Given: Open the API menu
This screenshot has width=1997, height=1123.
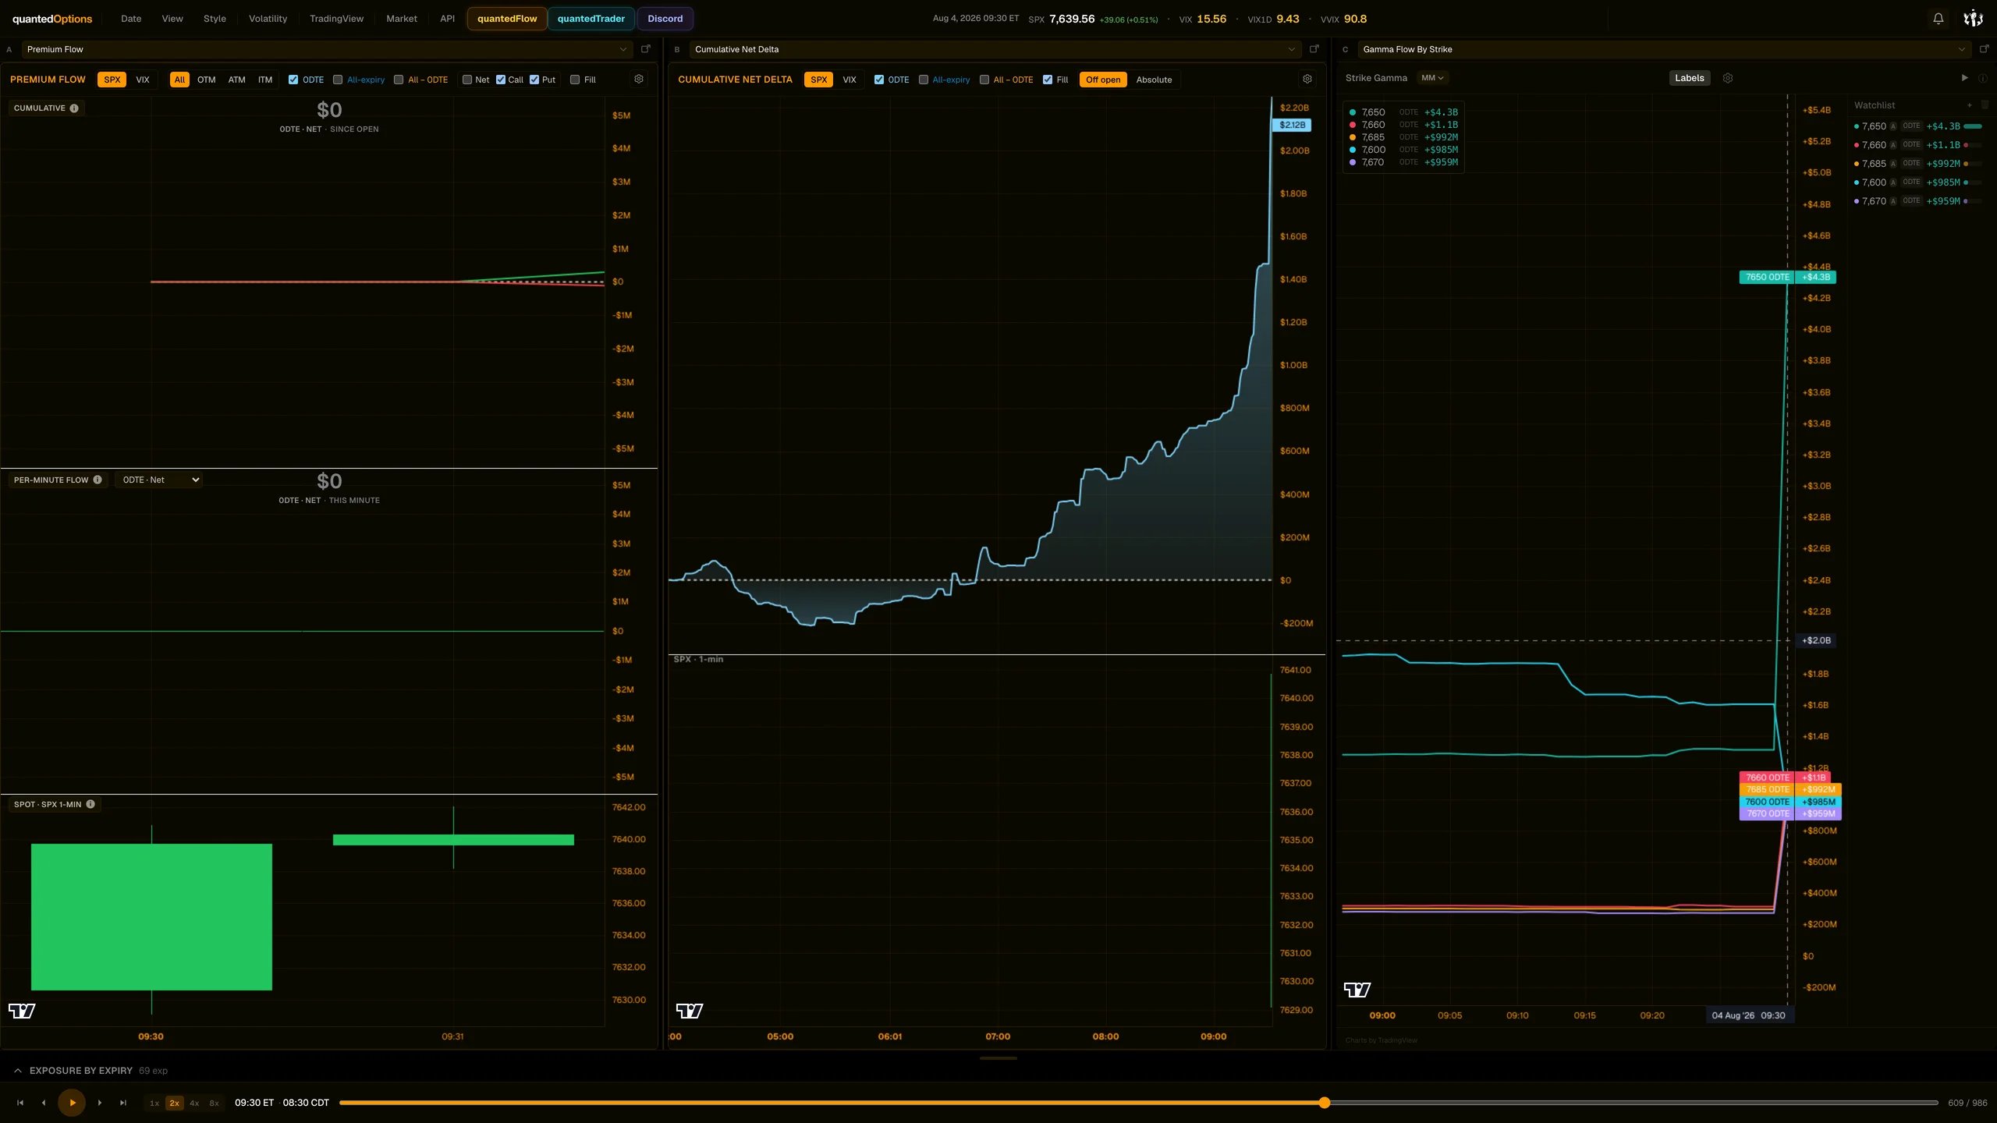Looking at the screenshot, I should tap(447, 19).
